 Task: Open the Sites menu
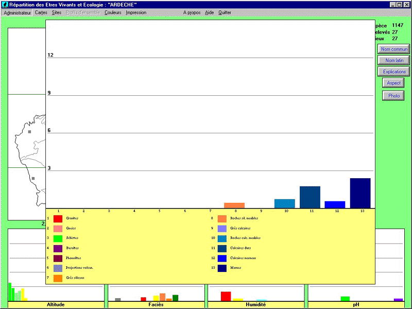57,12
